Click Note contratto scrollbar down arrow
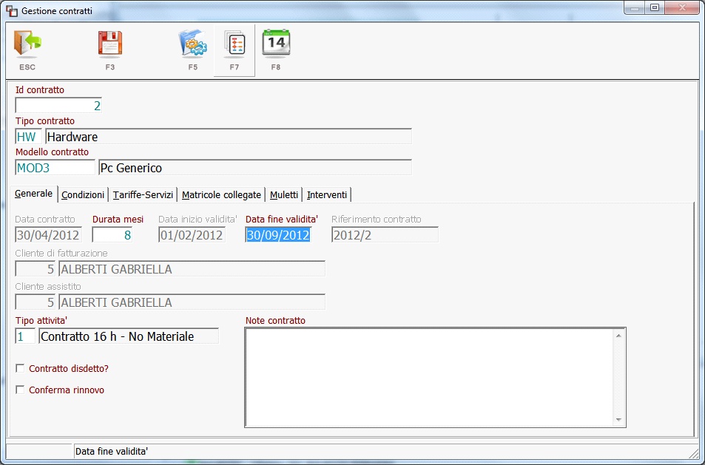 tap(618, 420)
